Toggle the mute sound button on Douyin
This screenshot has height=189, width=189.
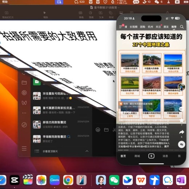(x=181, y=144)
